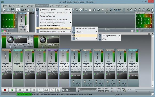Expand recent wave files submenu
Image resolution: width=155 pixels, height=97 pixels.
[x=71, y=13]
